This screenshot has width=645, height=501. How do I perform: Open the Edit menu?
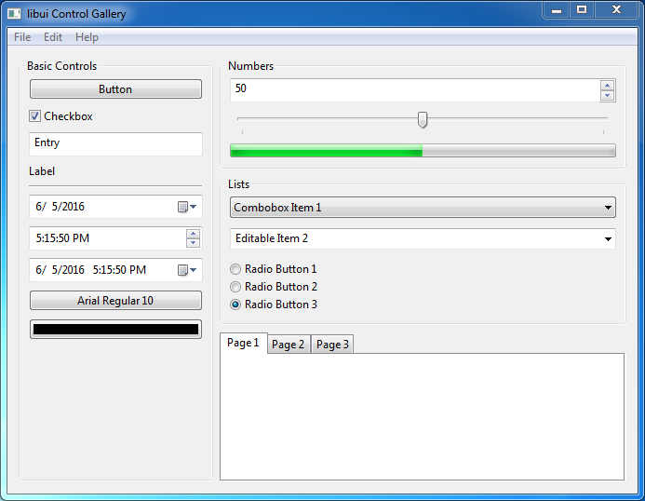coord(53,37)
